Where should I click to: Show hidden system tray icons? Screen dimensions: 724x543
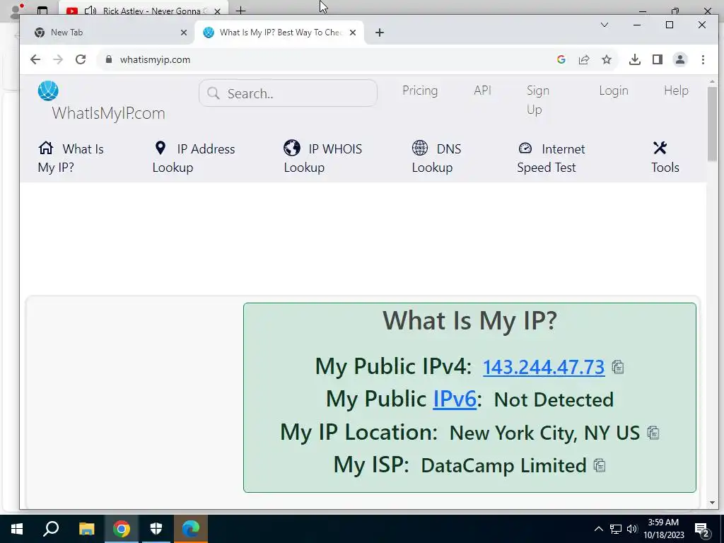tap(598, 529)
